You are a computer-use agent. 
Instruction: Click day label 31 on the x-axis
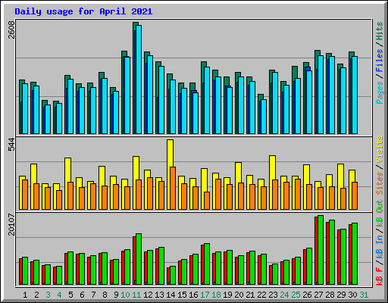(364, 295)
